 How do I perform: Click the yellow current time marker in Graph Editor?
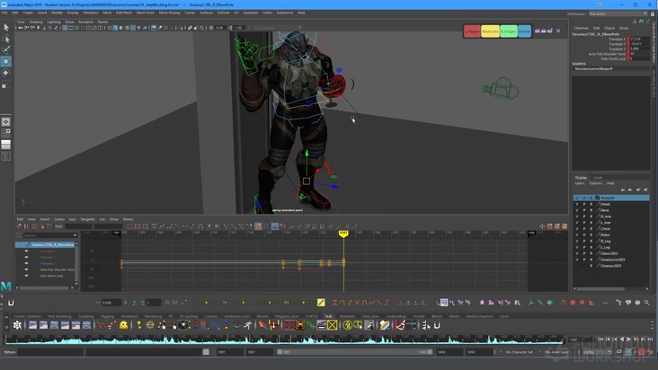(343, 233)
